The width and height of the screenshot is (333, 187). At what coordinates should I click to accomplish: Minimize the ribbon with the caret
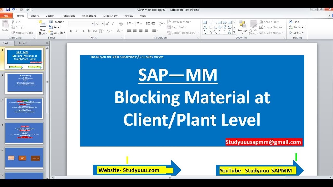click(329, 16)
